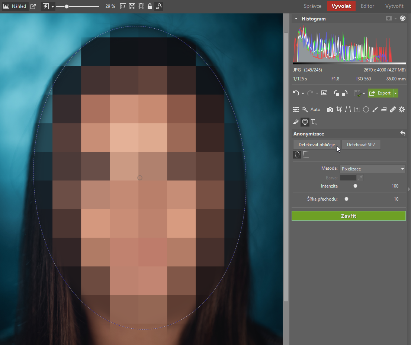Screen dimensions: 411x345
Task: Select the iron smoothing tool
Action: 384,109
